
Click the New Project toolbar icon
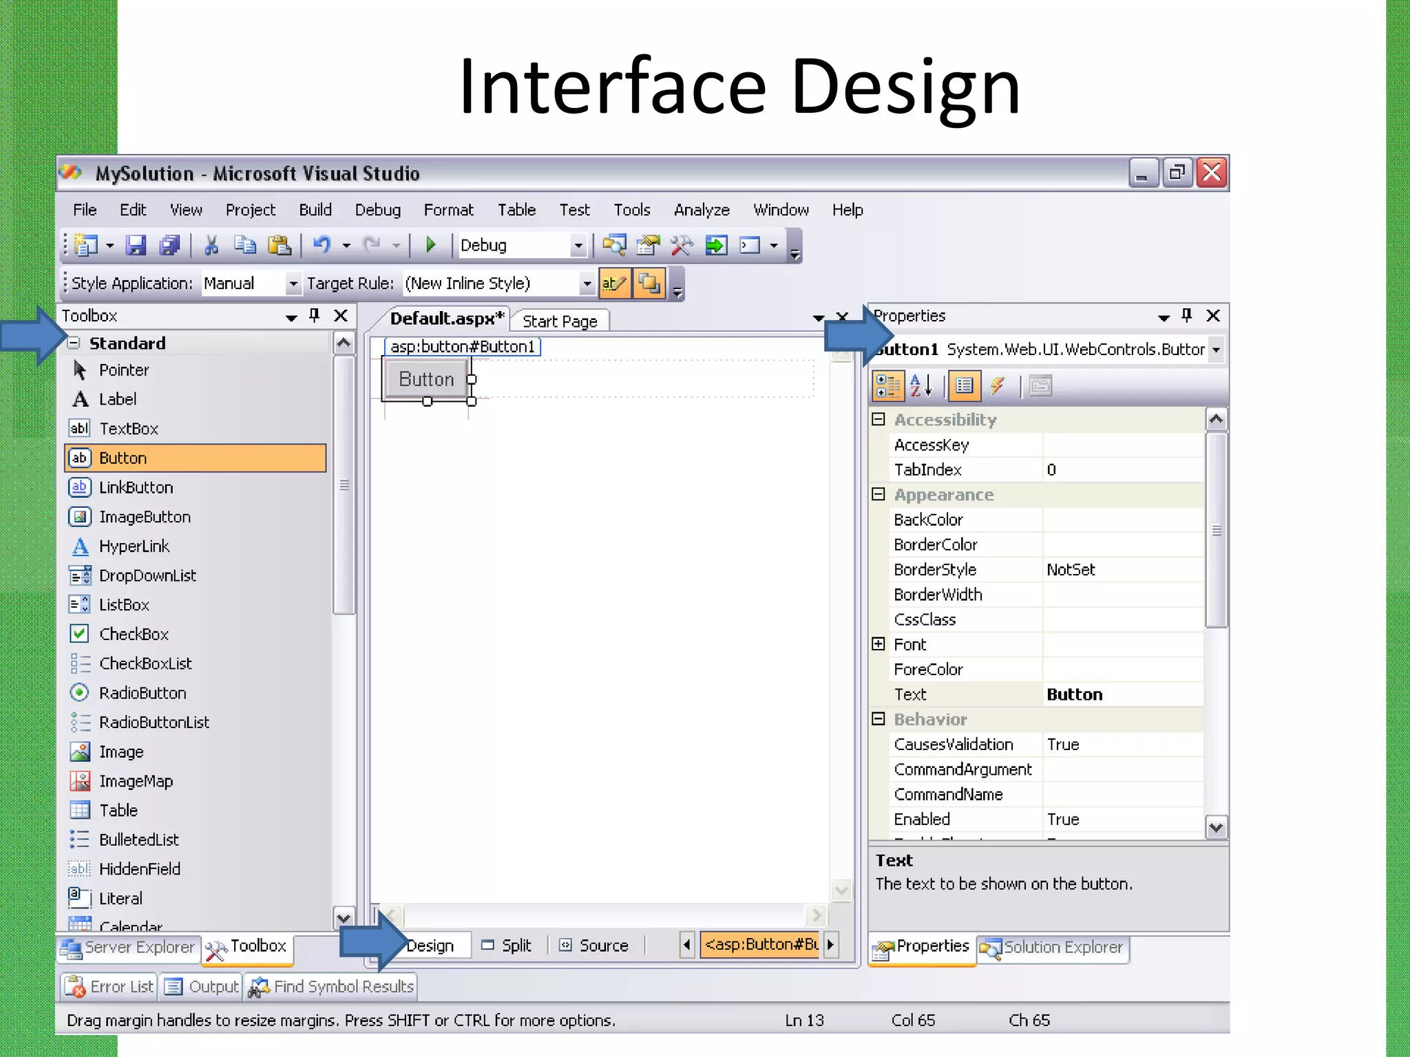86,245
